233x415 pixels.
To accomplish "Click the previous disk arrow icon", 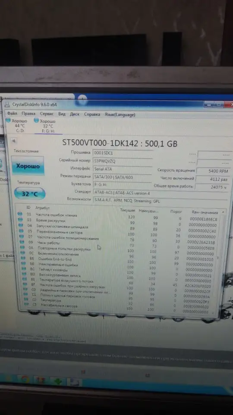I will [x=13, y=141].
